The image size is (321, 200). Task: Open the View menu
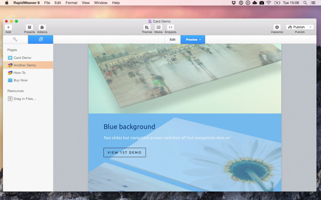[x=85, y=3]
